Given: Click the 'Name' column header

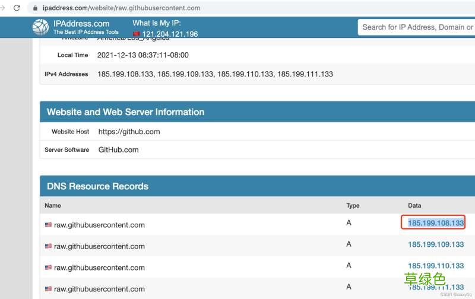Looking at the screenshot, I should point(53,205).
